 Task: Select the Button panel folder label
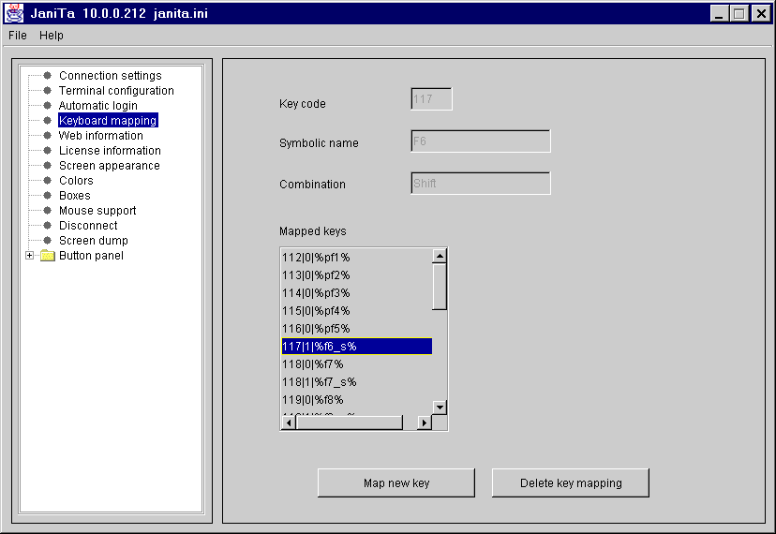pyautogui.click(x=91, y=256)
